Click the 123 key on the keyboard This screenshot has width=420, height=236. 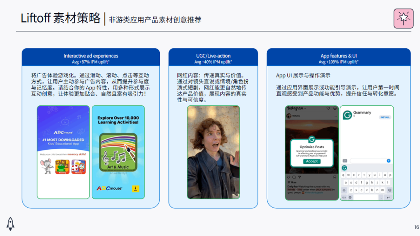(x=344, y=198)
